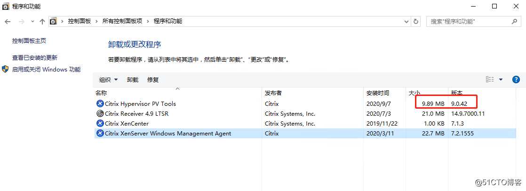The height and width of the screenshot is (191, 526).
Task: Expand the address bar history dropdown
Action: click(406, 21)
